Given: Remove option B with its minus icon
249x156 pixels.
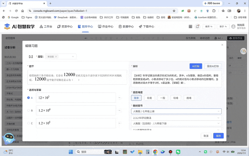Looking at the screenshot, I should coord(119,110).
